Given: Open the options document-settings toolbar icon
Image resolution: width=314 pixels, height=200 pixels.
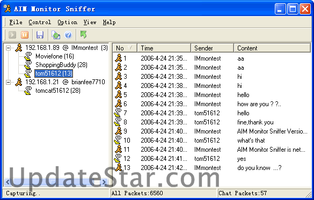Looking at the screenshot, I should [x=56, y=35].
